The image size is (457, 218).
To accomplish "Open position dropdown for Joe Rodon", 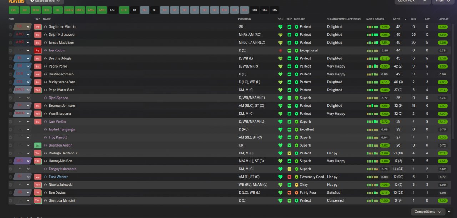I will (x=28, y=50).
